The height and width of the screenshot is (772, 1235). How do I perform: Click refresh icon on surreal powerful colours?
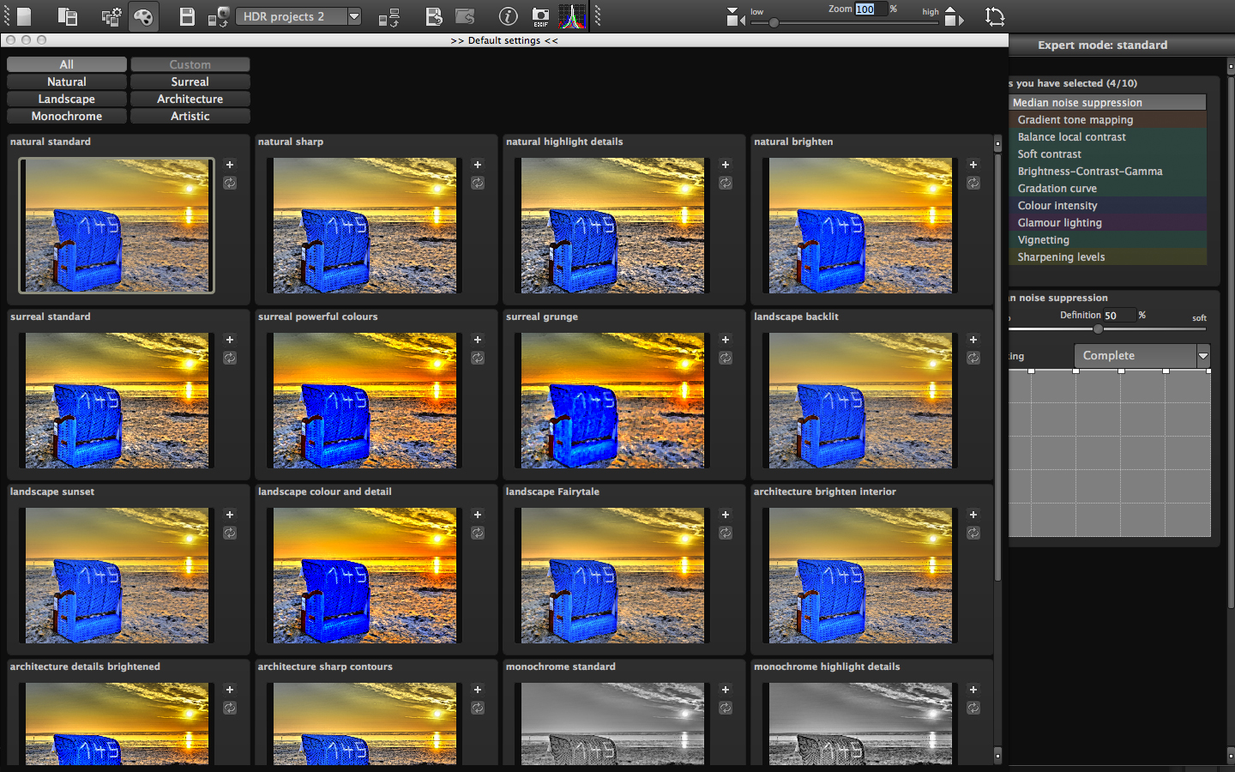pyautogui.click(x=478, y=358)
